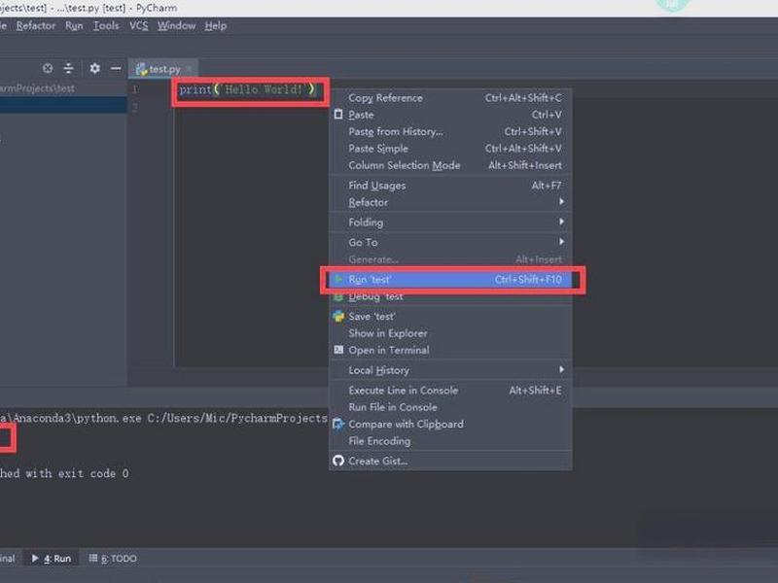This screenshot has width=778, height=583.
Task: Open the VCS menu
Action: 138,26
